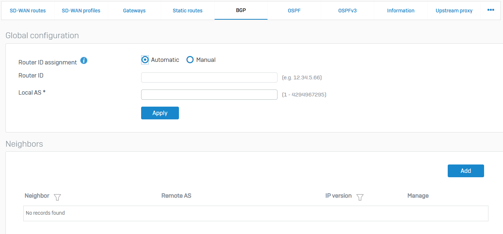Click the Router ID assignment info icon
The width and height of the screenshot is (503, 234).
pyautogui.click(x=84, y=61)
